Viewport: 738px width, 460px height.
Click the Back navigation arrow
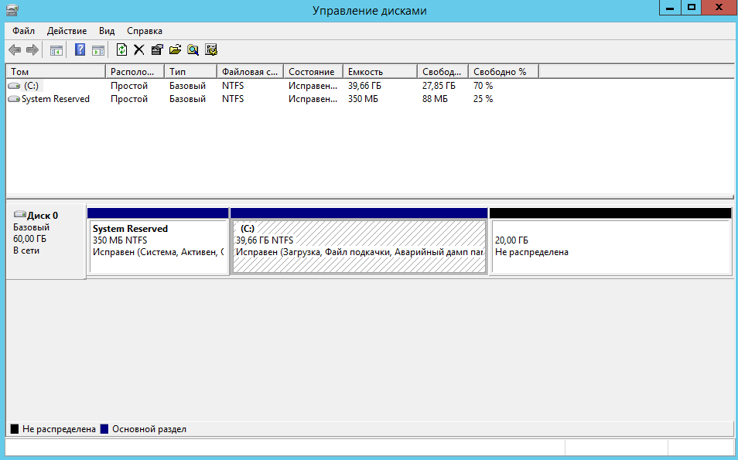point(15,49)
